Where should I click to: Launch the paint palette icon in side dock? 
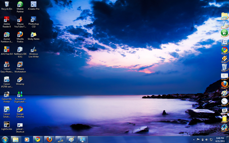[224, 93]
